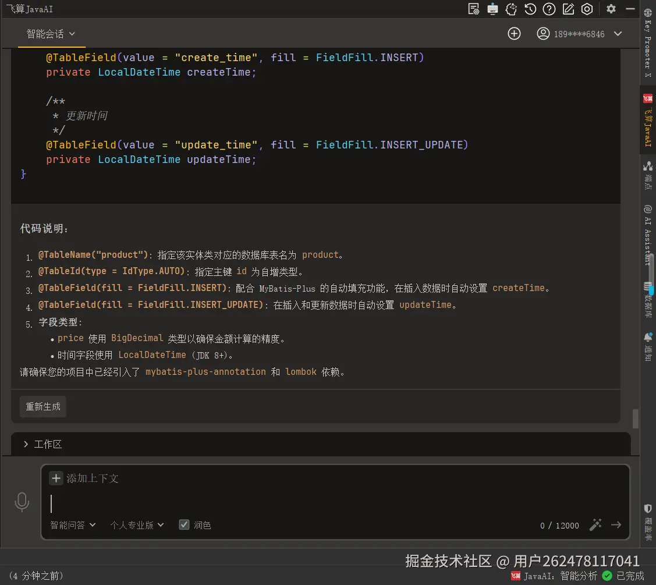Screen dimensions: 656x585
Task: Click the 已完成 status indicator
Action: (623, 576)
